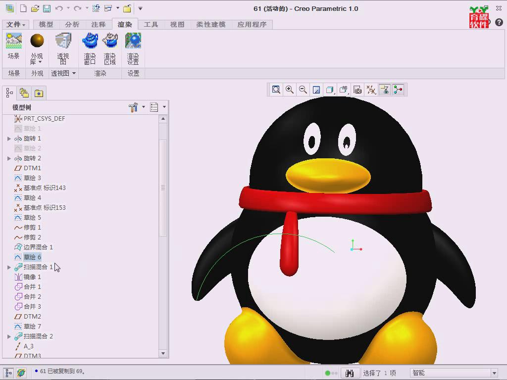Zoom in on the graphics view
The image size is (507, 380).
pos(289,90)
